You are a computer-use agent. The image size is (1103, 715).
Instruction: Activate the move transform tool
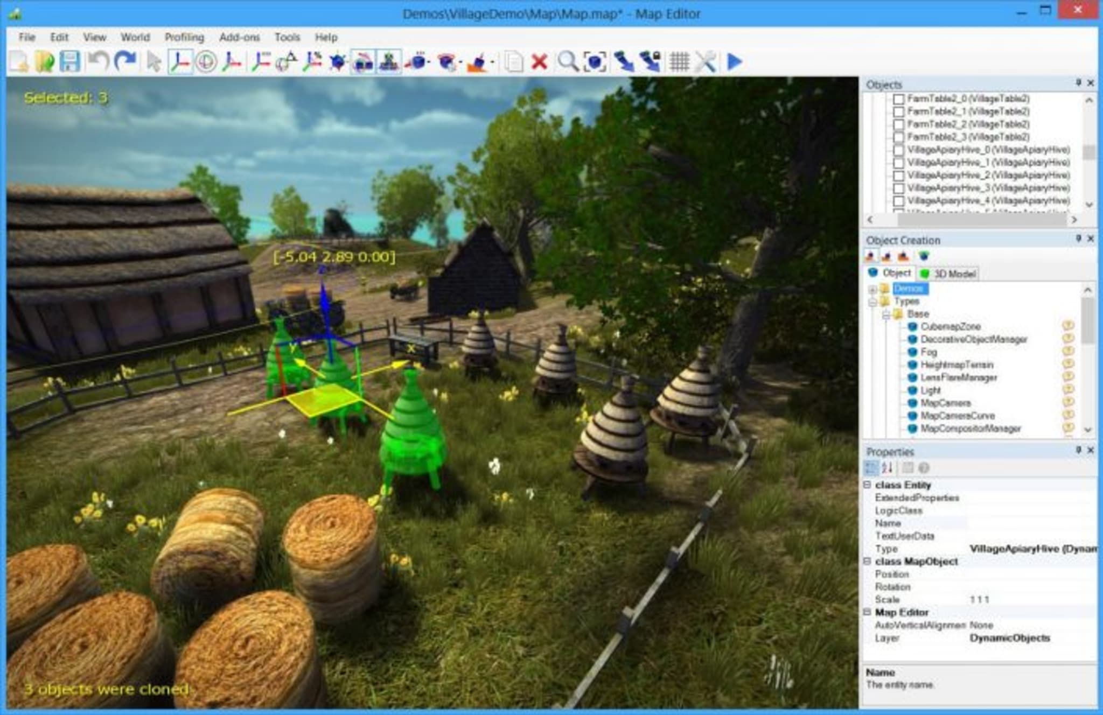(180, 61)
